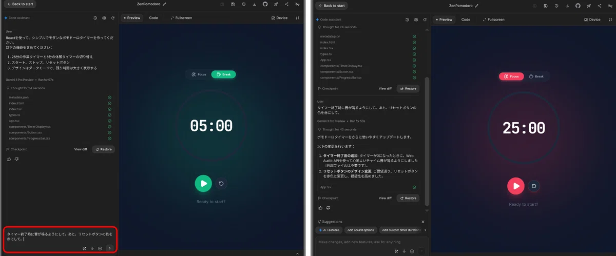Open Fullscreen in left window

point(181,17)
